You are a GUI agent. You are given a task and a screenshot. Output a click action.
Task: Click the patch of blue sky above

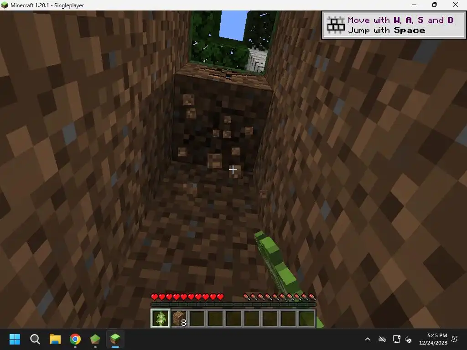[233, 25]
